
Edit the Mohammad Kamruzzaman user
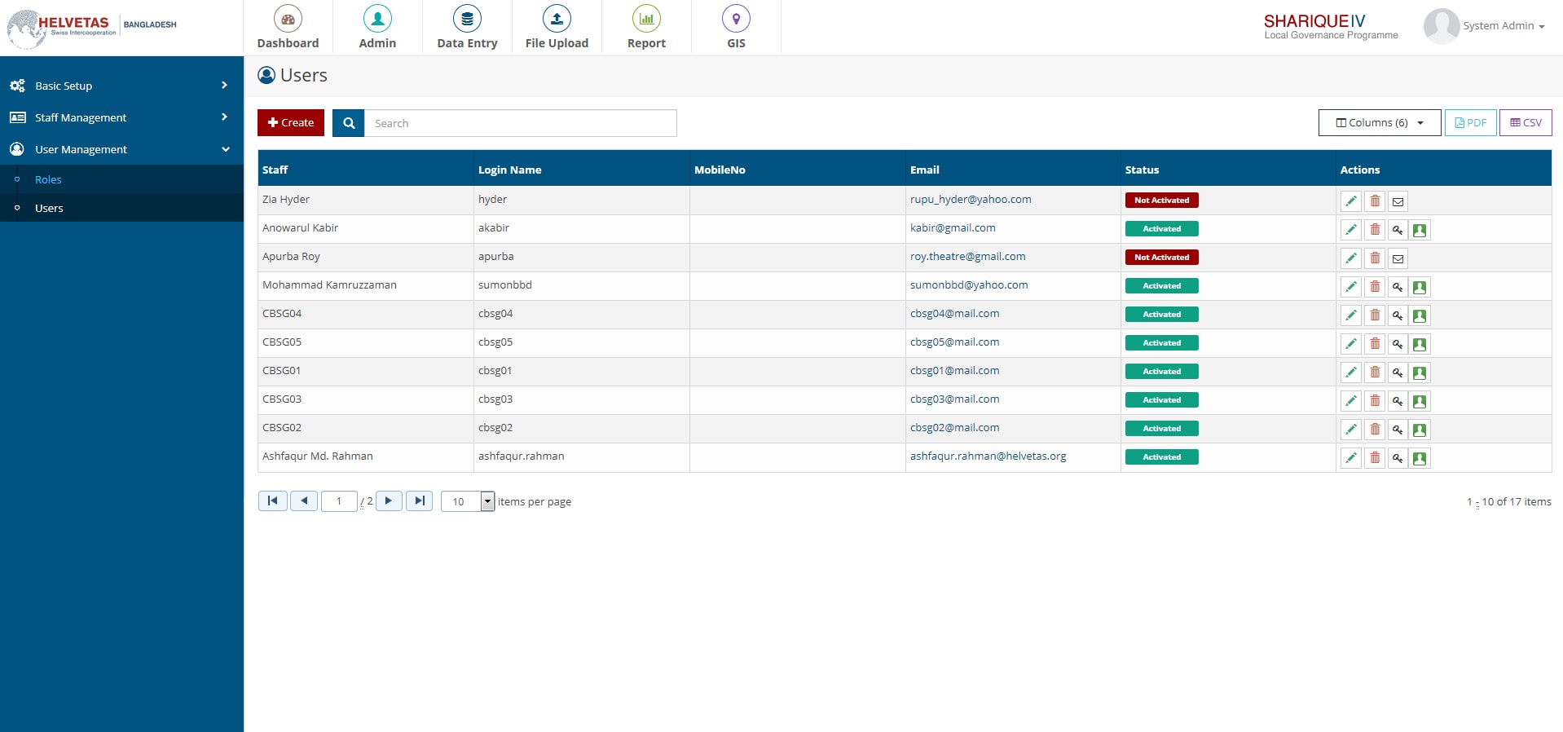(1351, 287)
